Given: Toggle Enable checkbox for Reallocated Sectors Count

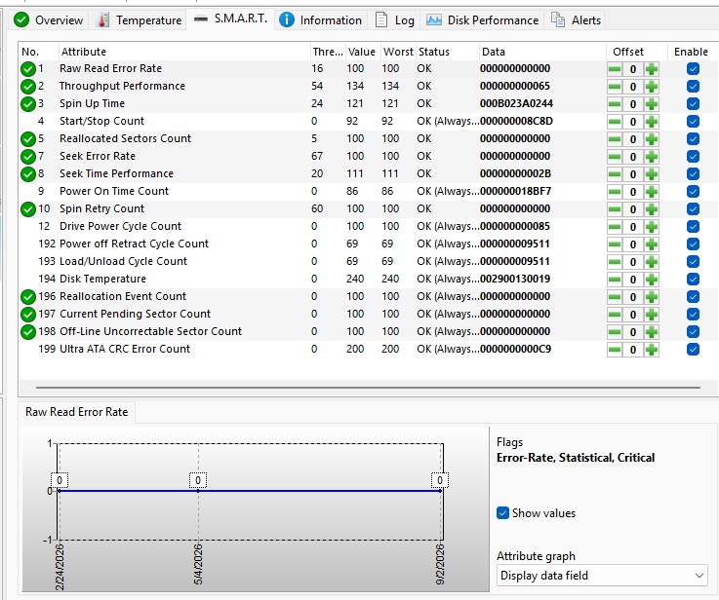Looking at the screenshot, I should [x=693, y=139].
